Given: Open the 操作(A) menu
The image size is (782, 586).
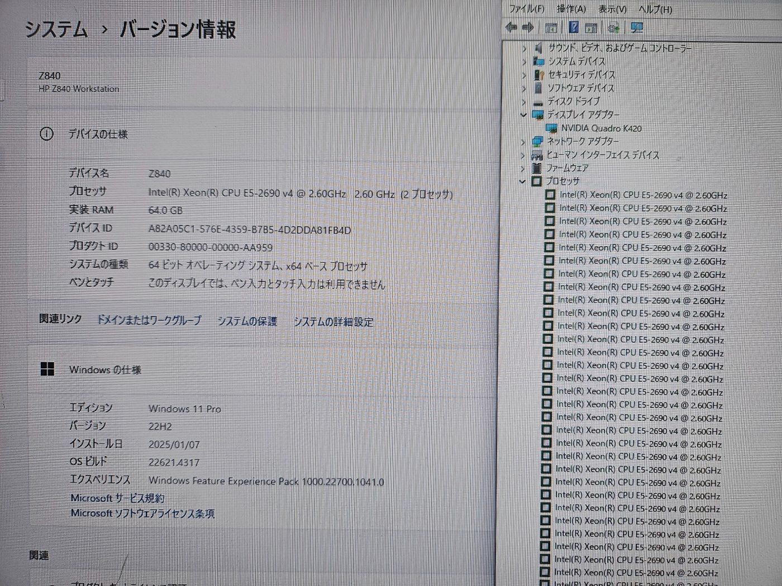Looking at the screenshot, I should click(x=571, y=9).
